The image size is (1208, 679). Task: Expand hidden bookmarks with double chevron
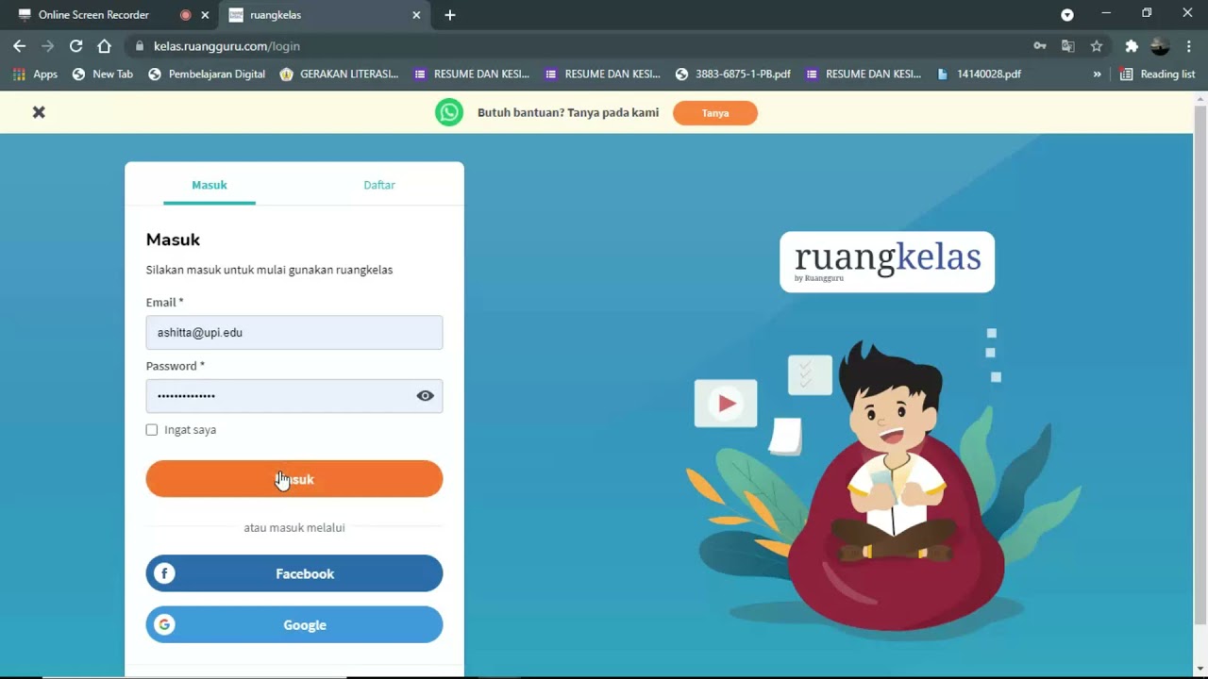[x=1097, y=75]
